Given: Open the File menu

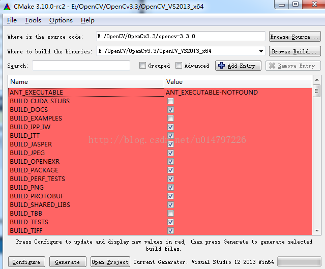Looking at the screenshot, I should click(x=12, y=20).
